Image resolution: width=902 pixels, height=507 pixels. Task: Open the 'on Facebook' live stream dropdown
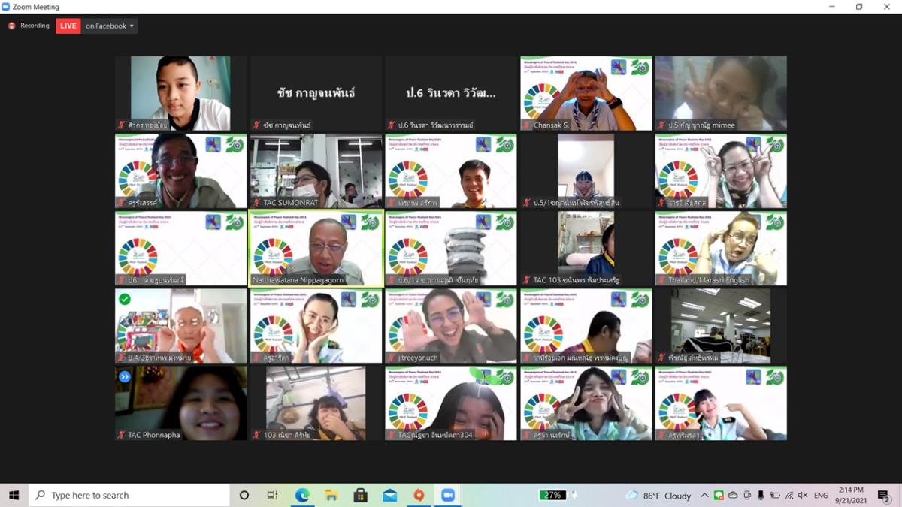(110, 26)
